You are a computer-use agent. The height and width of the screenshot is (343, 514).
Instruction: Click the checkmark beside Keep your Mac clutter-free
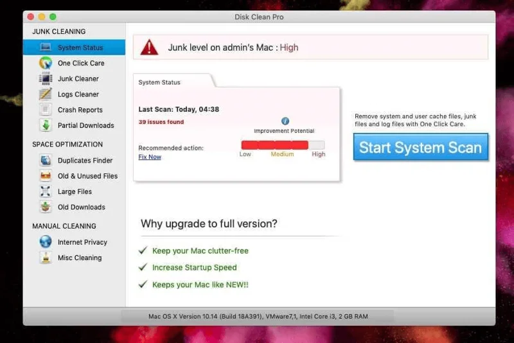click(x=143, y=251)
